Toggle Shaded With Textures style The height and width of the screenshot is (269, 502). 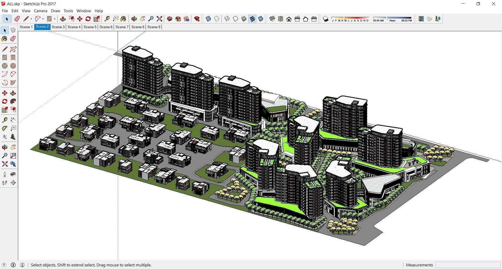tap(252, 19)
